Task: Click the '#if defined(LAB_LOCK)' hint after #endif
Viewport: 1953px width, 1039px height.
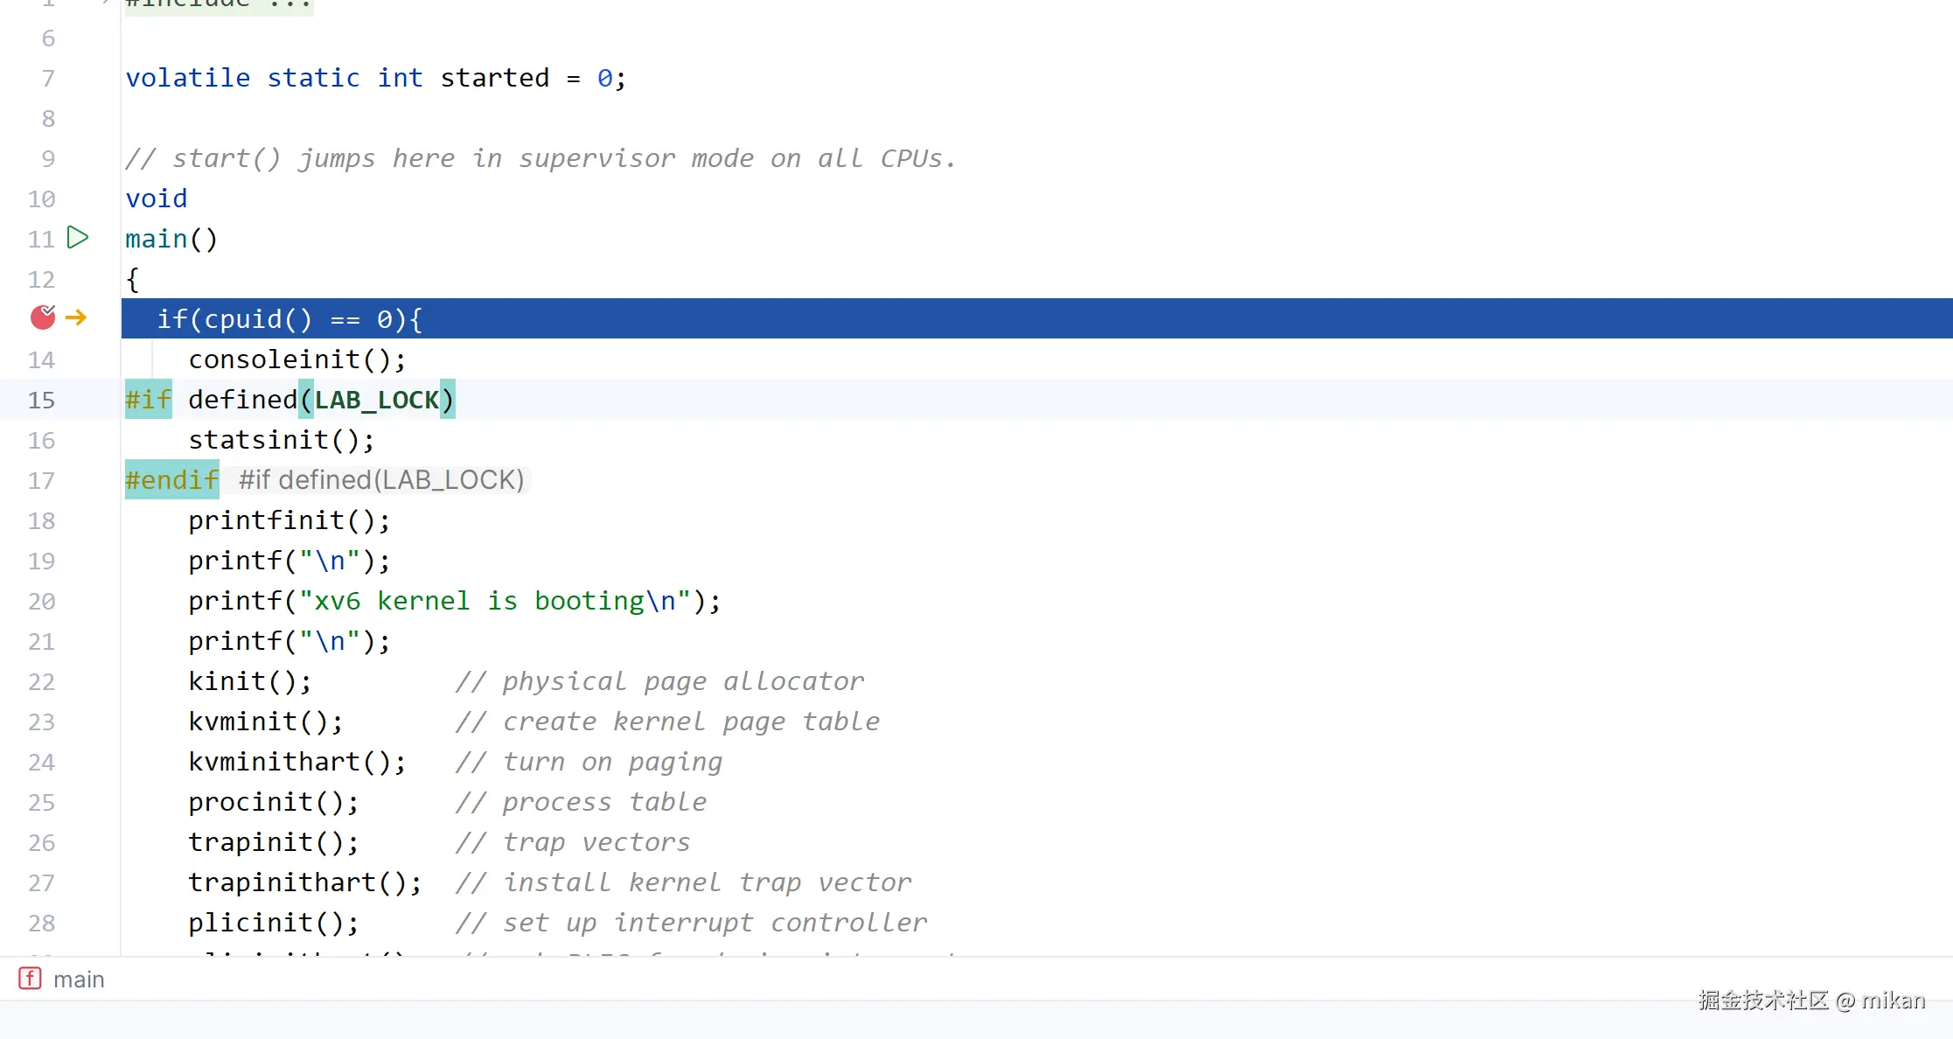Action: [x=380, y=480]
